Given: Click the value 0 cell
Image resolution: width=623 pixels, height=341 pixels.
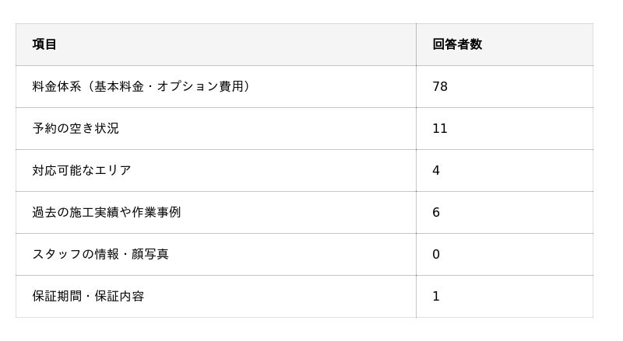Looking at the screenshot, I should tap(436, 254).
